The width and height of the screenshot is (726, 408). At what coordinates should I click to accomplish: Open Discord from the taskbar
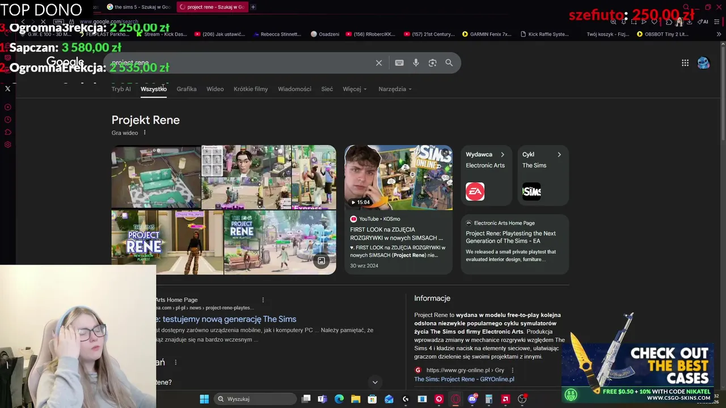472,399
